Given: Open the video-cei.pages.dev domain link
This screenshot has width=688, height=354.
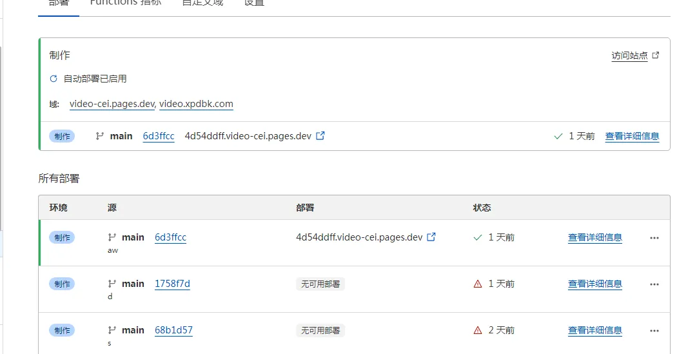Looking at the screenshot, I should (x=112, y=104).
